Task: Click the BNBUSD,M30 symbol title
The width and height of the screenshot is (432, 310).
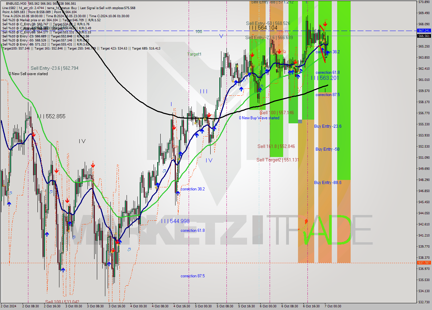Action: (x=17, y=3)
